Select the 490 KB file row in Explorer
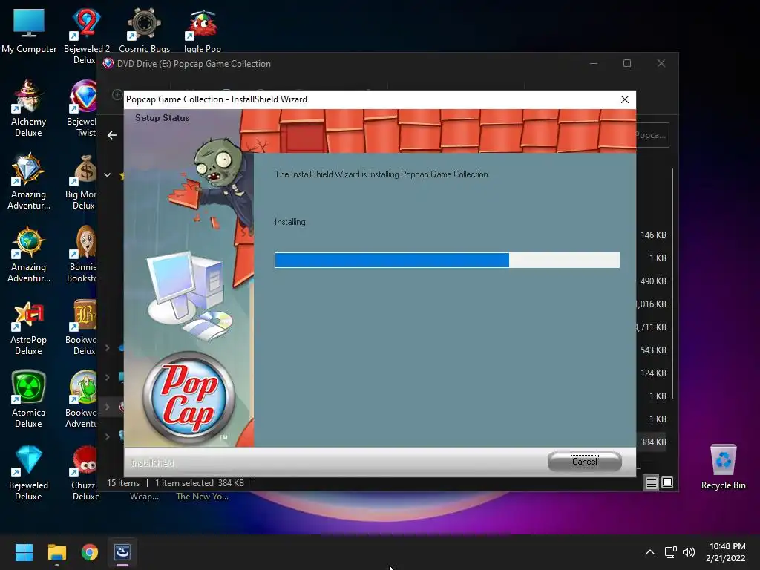 point(652,281)
